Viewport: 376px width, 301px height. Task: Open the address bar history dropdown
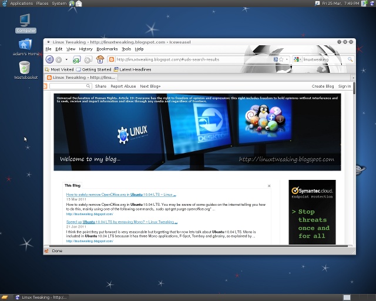[x=287, y=59]
